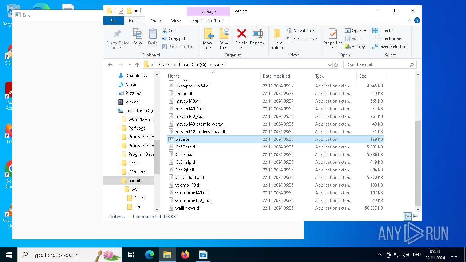Click This PC in address bar
The height and width of the screenshot is (262, 466).
click(163, 65)
